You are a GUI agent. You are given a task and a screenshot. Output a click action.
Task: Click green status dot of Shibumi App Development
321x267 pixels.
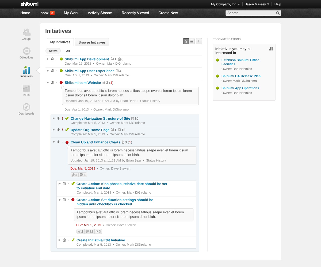pos(61,59)
